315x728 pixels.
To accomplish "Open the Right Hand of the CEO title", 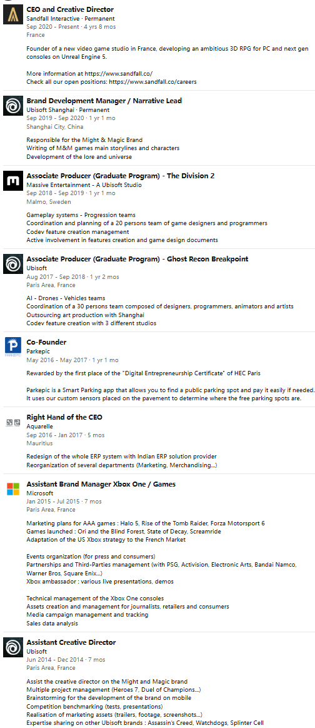I will click(64, 417).
